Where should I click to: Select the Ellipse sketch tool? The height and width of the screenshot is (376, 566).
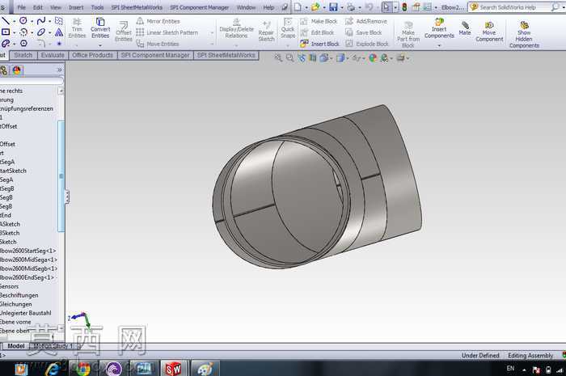(41, 32)
